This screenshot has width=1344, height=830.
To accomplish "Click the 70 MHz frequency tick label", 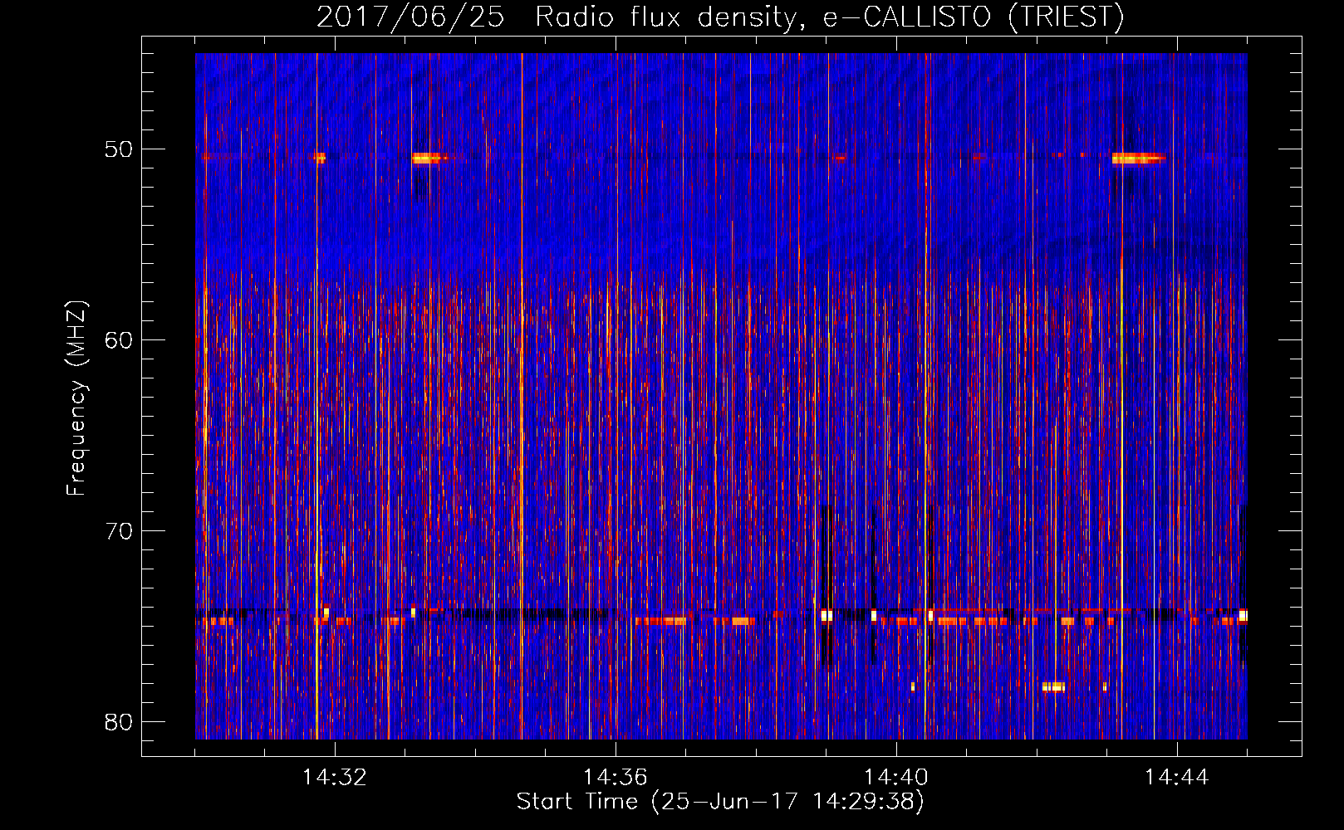I will click(x=119, y=531).
